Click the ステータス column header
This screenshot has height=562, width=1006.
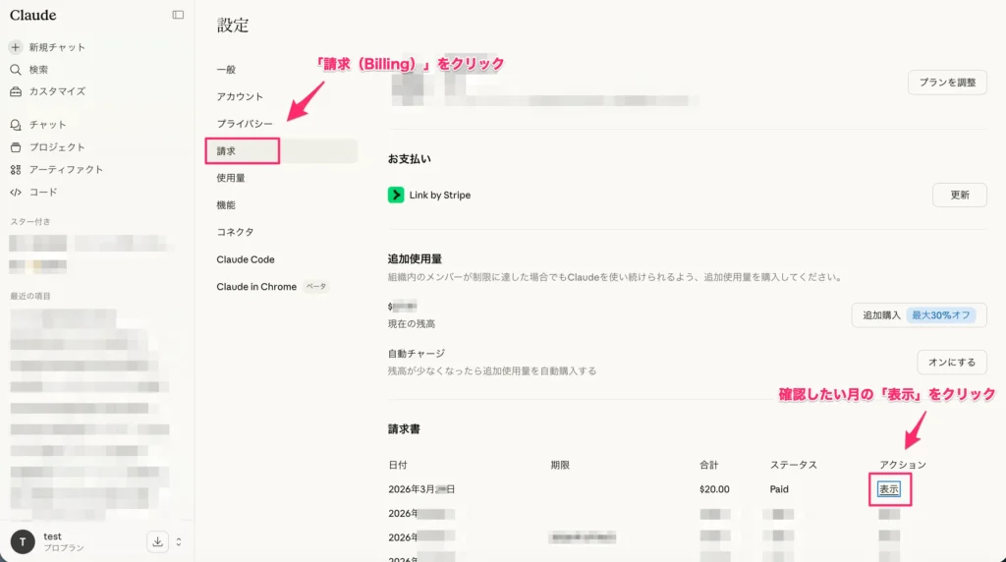point(794,465)
